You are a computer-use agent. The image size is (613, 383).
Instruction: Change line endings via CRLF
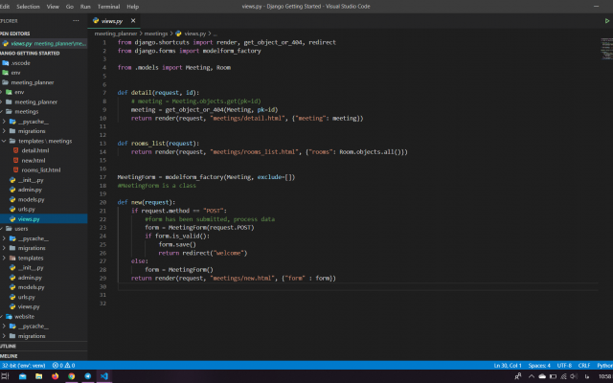pos(584,366)
